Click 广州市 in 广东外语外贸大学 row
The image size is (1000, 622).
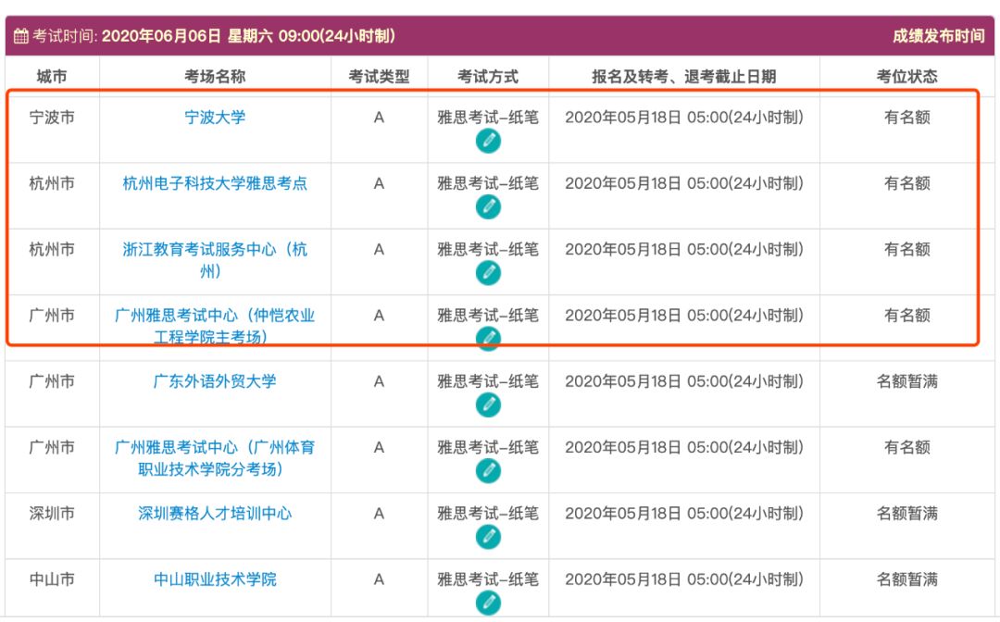52,381
